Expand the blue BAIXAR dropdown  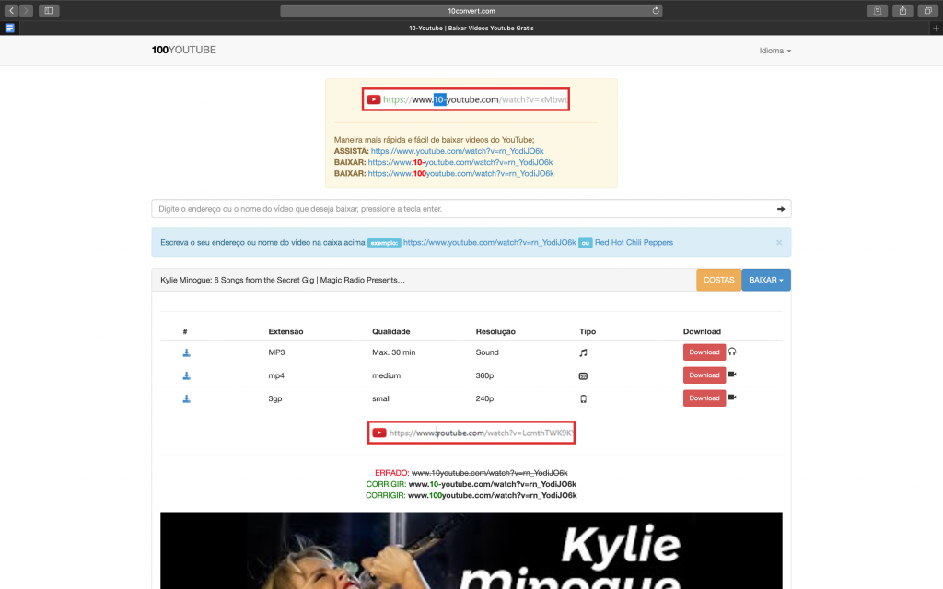coord(766,280)
